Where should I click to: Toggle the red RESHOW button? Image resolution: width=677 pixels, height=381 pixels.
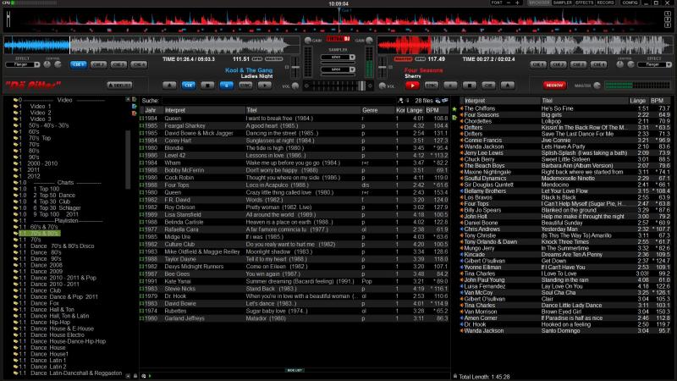554,86
